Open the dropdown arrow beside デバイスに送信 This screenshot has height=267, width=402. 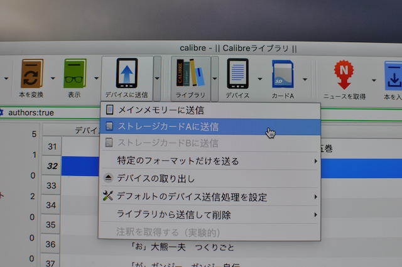(x=157, y=79)
